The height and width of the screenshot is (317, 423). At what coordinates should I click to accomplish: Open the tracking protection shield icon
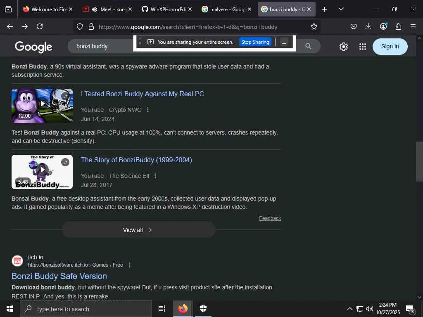80,27
